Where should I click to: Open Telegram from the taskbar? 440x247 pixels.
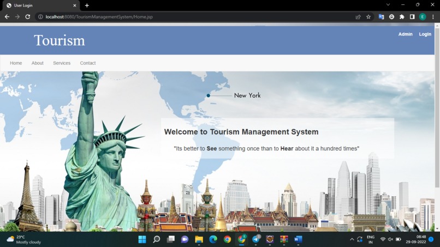pos(255,239)
